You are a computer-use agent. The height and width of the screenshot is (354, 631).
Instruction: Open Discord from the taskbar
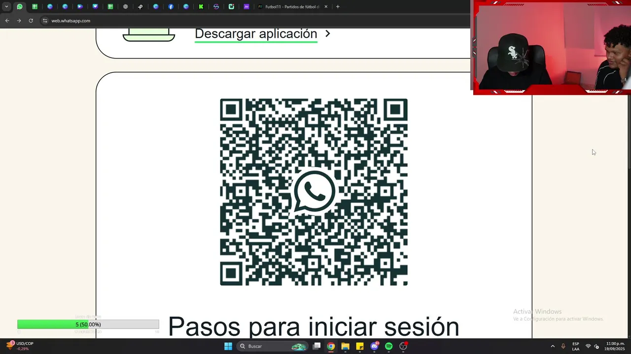point(375,346)
